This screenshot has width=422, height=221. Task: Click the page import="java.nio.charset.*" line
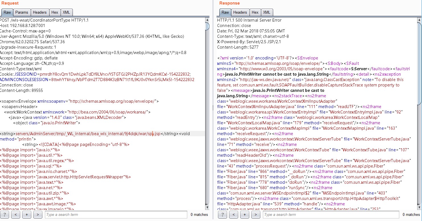(39, 172)
